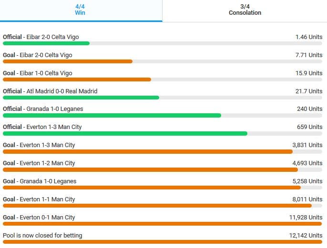
Task: Click the 12,142 Units value
Action: (307, 235)
